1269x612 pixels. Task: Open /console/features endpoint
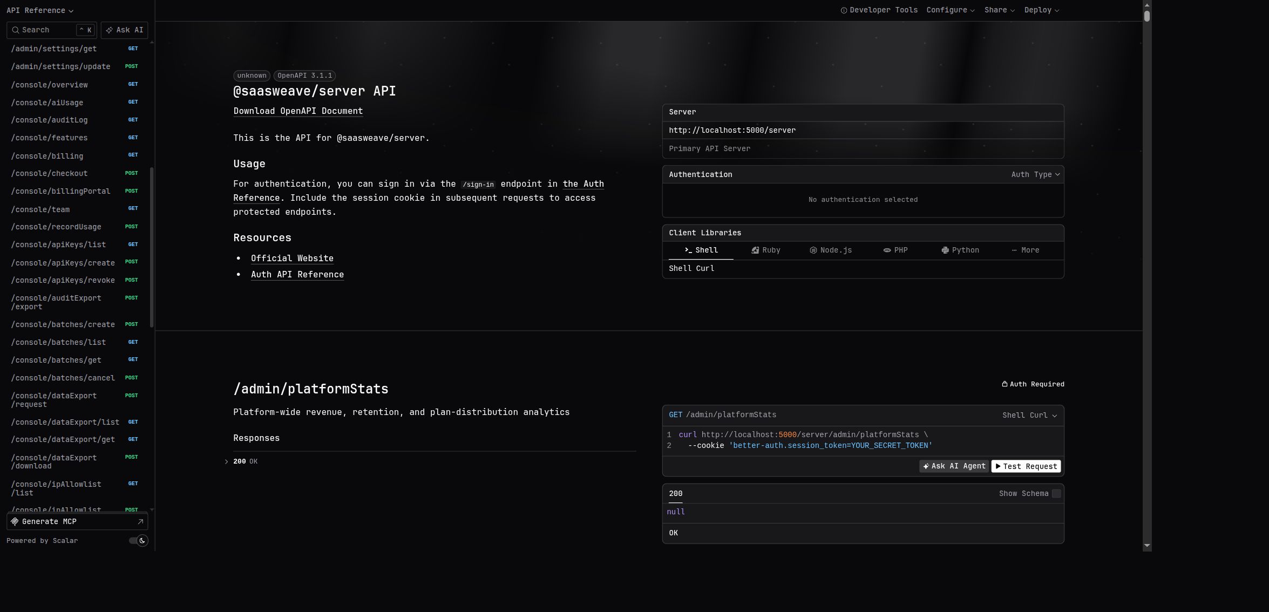[x=75, y=138]
